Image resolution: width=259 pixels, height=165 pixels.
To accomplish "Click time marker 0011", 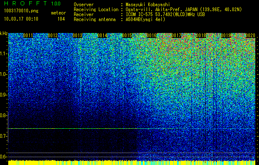I will [x=28, y=35].
